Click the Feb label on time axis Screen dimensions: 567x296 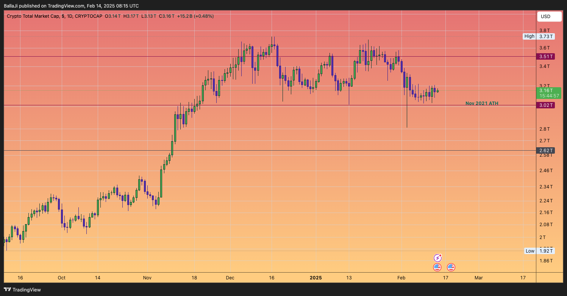click(x=401, y=278)
